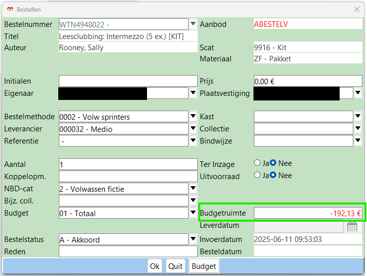Click the Aantal input field
367x276 pixels.
coord(128,164)
